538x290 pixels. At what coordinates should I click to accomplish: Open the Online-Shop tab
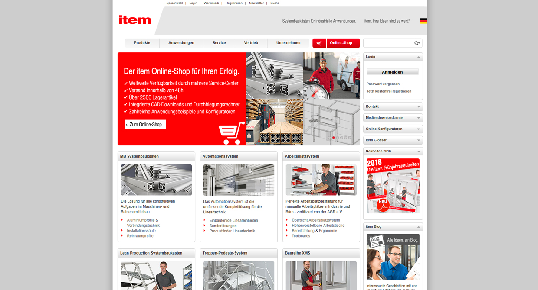pyautogui.click(x=343, y=43)
